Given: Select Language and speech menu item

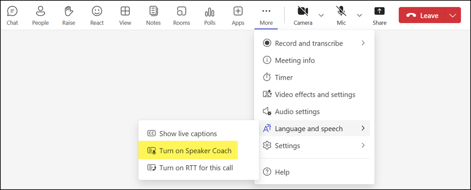Looking at the screenshot, I should pyautogui.click(x=314, y=129).
